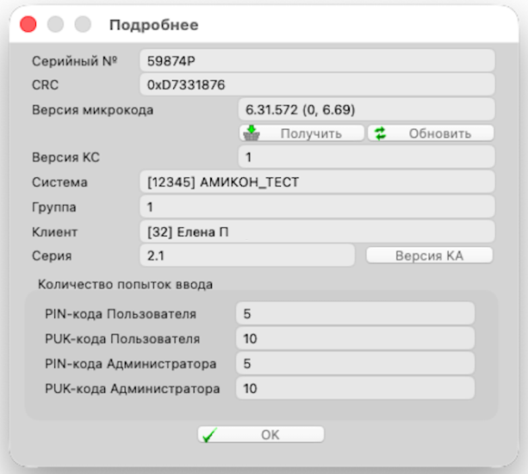The width and height of the screenshot is (528, 474).
Task: Click the Подробнее window title
Action: tap(154, 25)
